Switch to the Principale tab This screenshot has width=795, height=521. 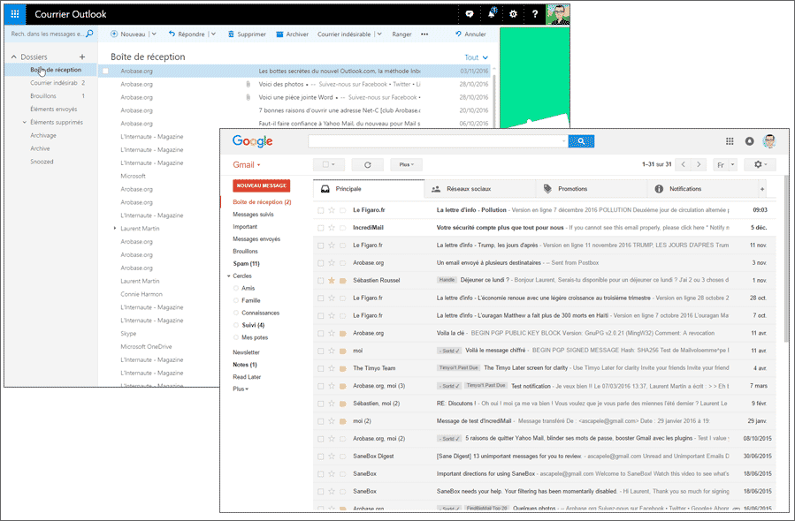pyautogui.click(x=369, y=189)
